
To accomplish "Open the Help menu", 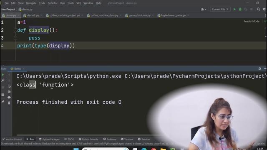I will coord(98,3).
